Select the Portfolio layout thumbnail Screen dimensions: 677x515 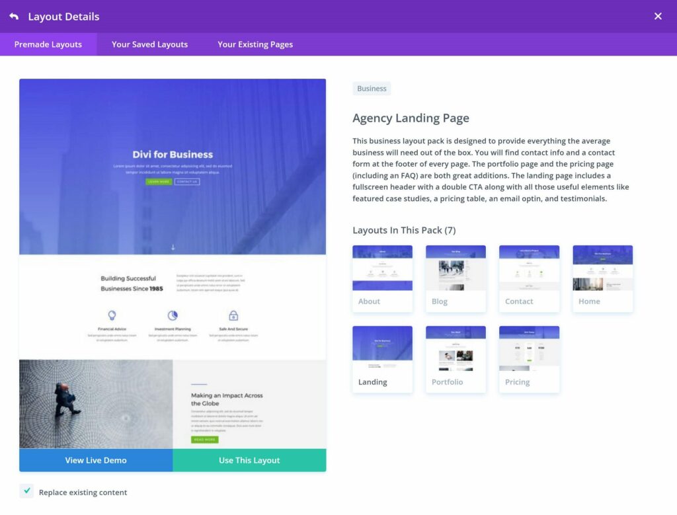click(x=456, y=359)
